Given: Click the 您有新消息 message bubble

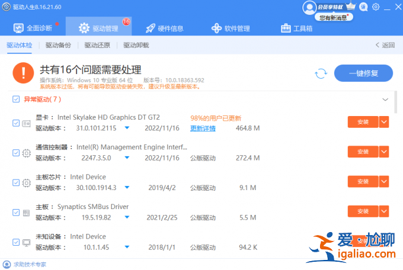Looking at the screenshot, I should pos(334,18).
